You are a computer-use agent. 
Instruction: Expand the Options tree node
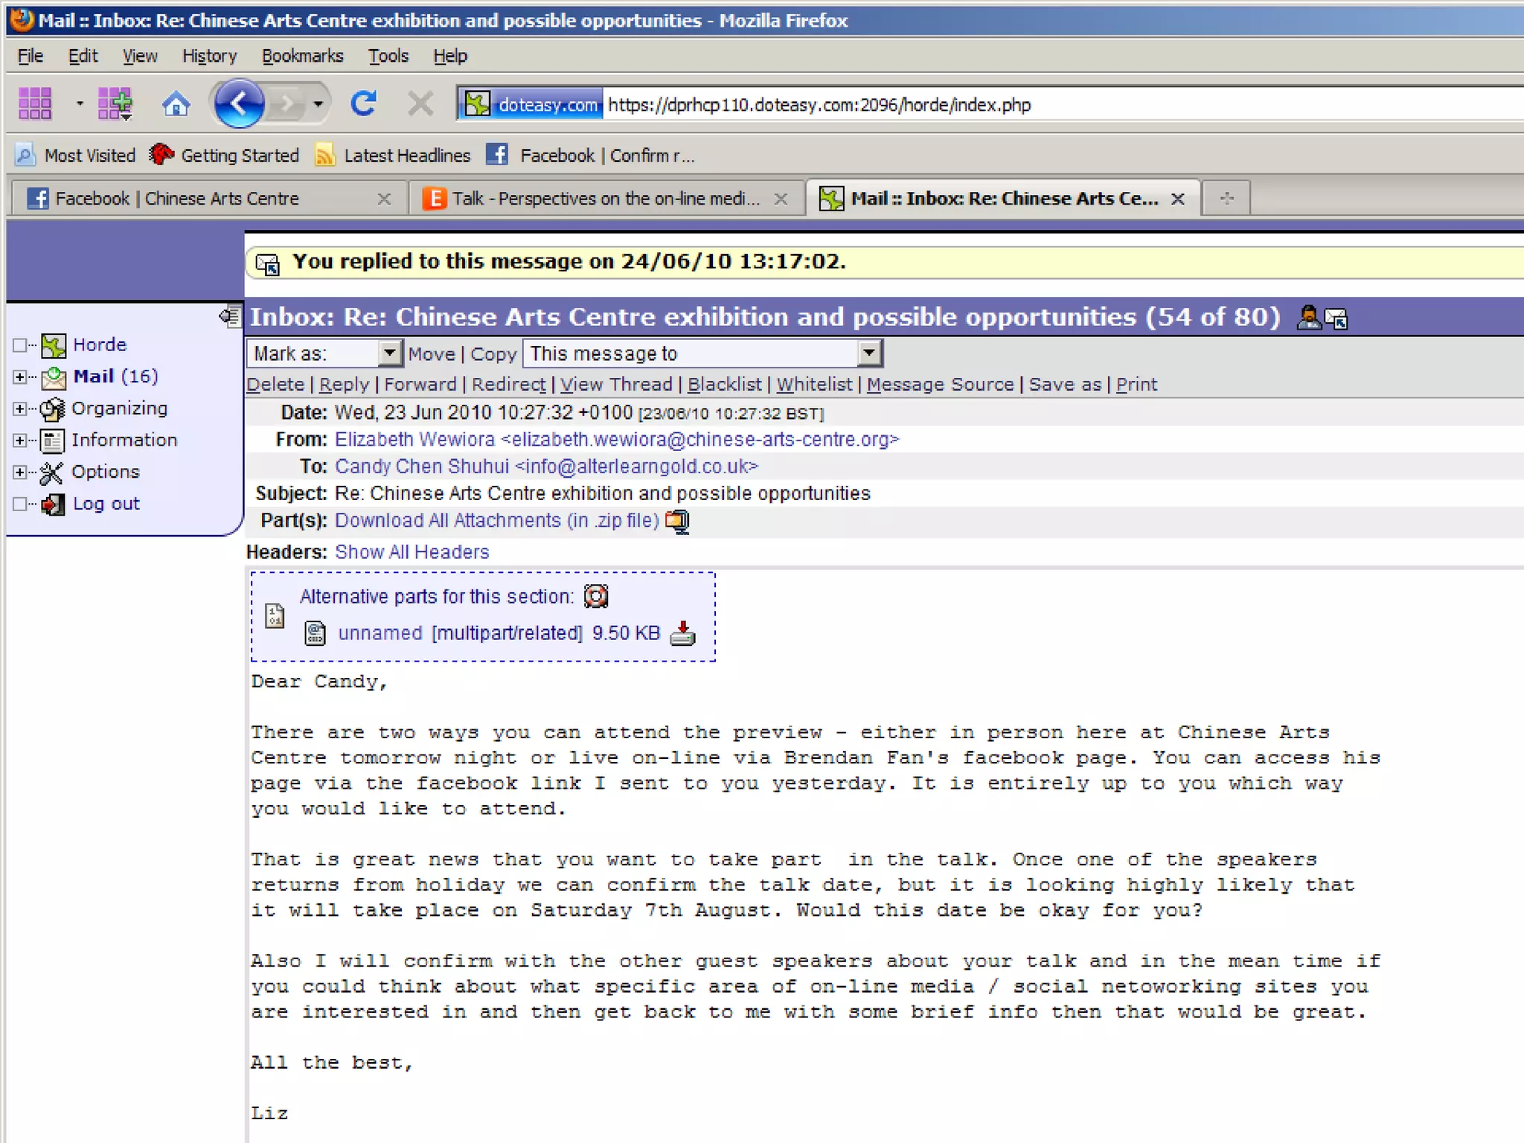coord(20,472)
